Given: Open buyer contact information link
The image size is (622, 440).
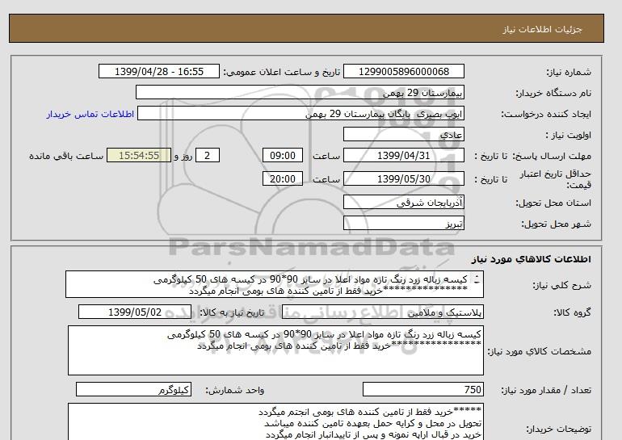Looking at the screenshot, I should coord(90,114).
